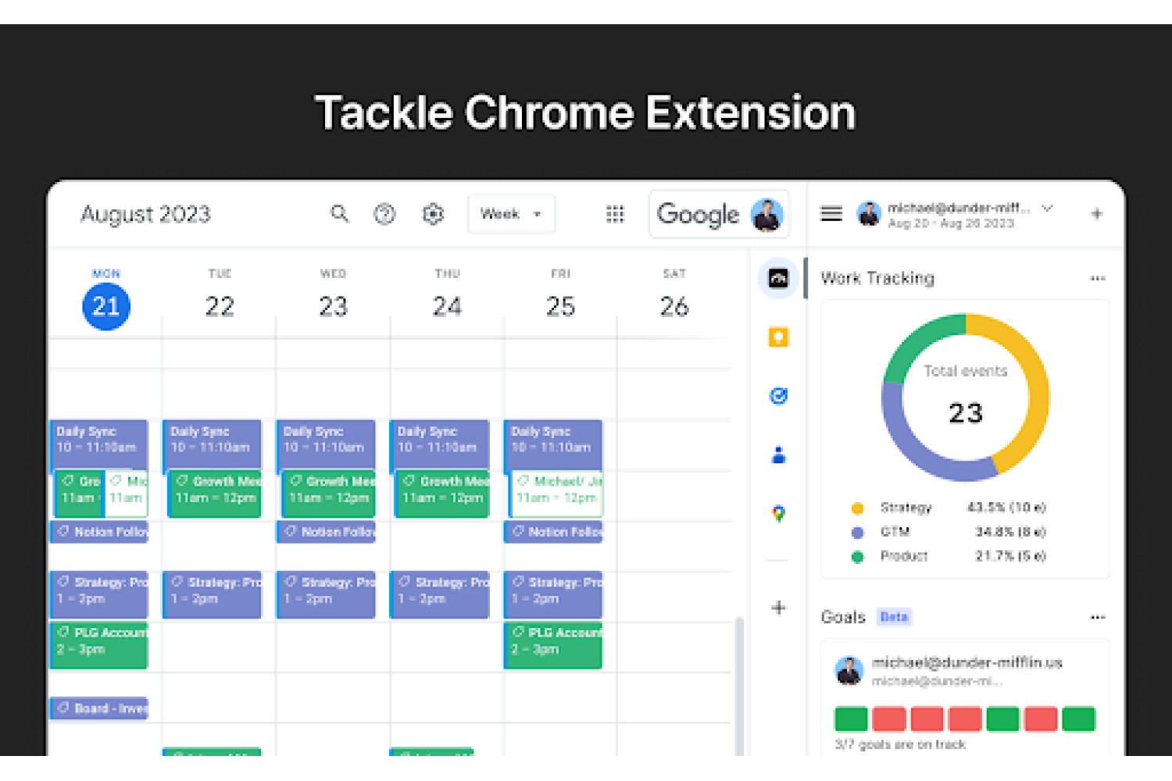Click the first green goal square

tap(851, 719)
